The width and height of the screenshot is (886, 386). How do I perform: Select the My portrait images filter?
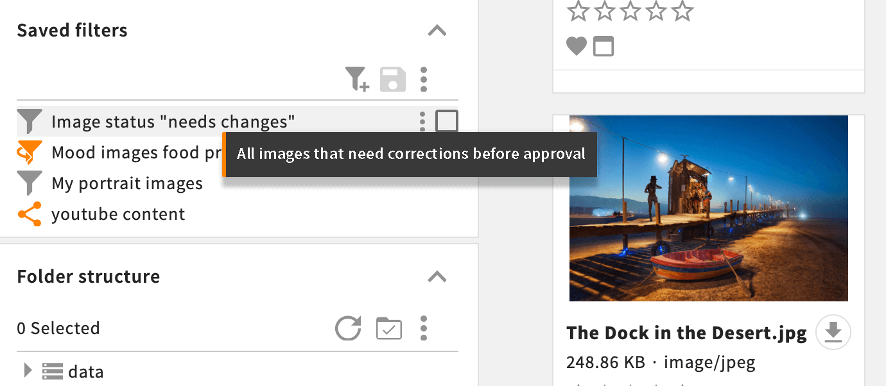click(x=127, y=183)
